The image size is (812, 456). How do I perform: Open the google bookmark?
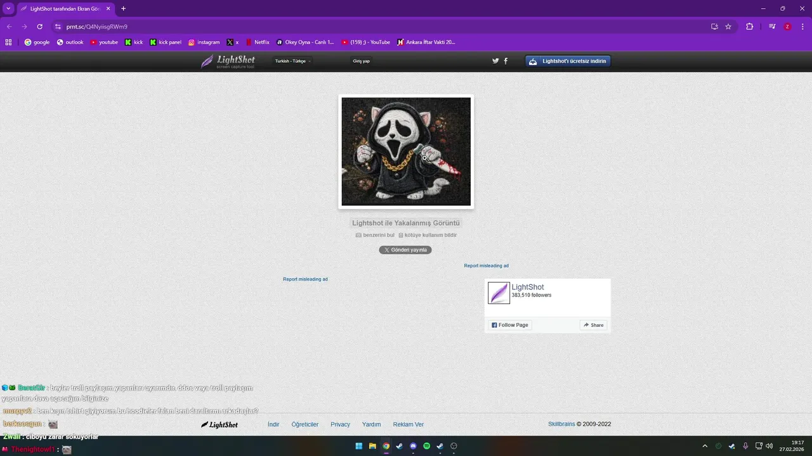click(x=37, y=42)
